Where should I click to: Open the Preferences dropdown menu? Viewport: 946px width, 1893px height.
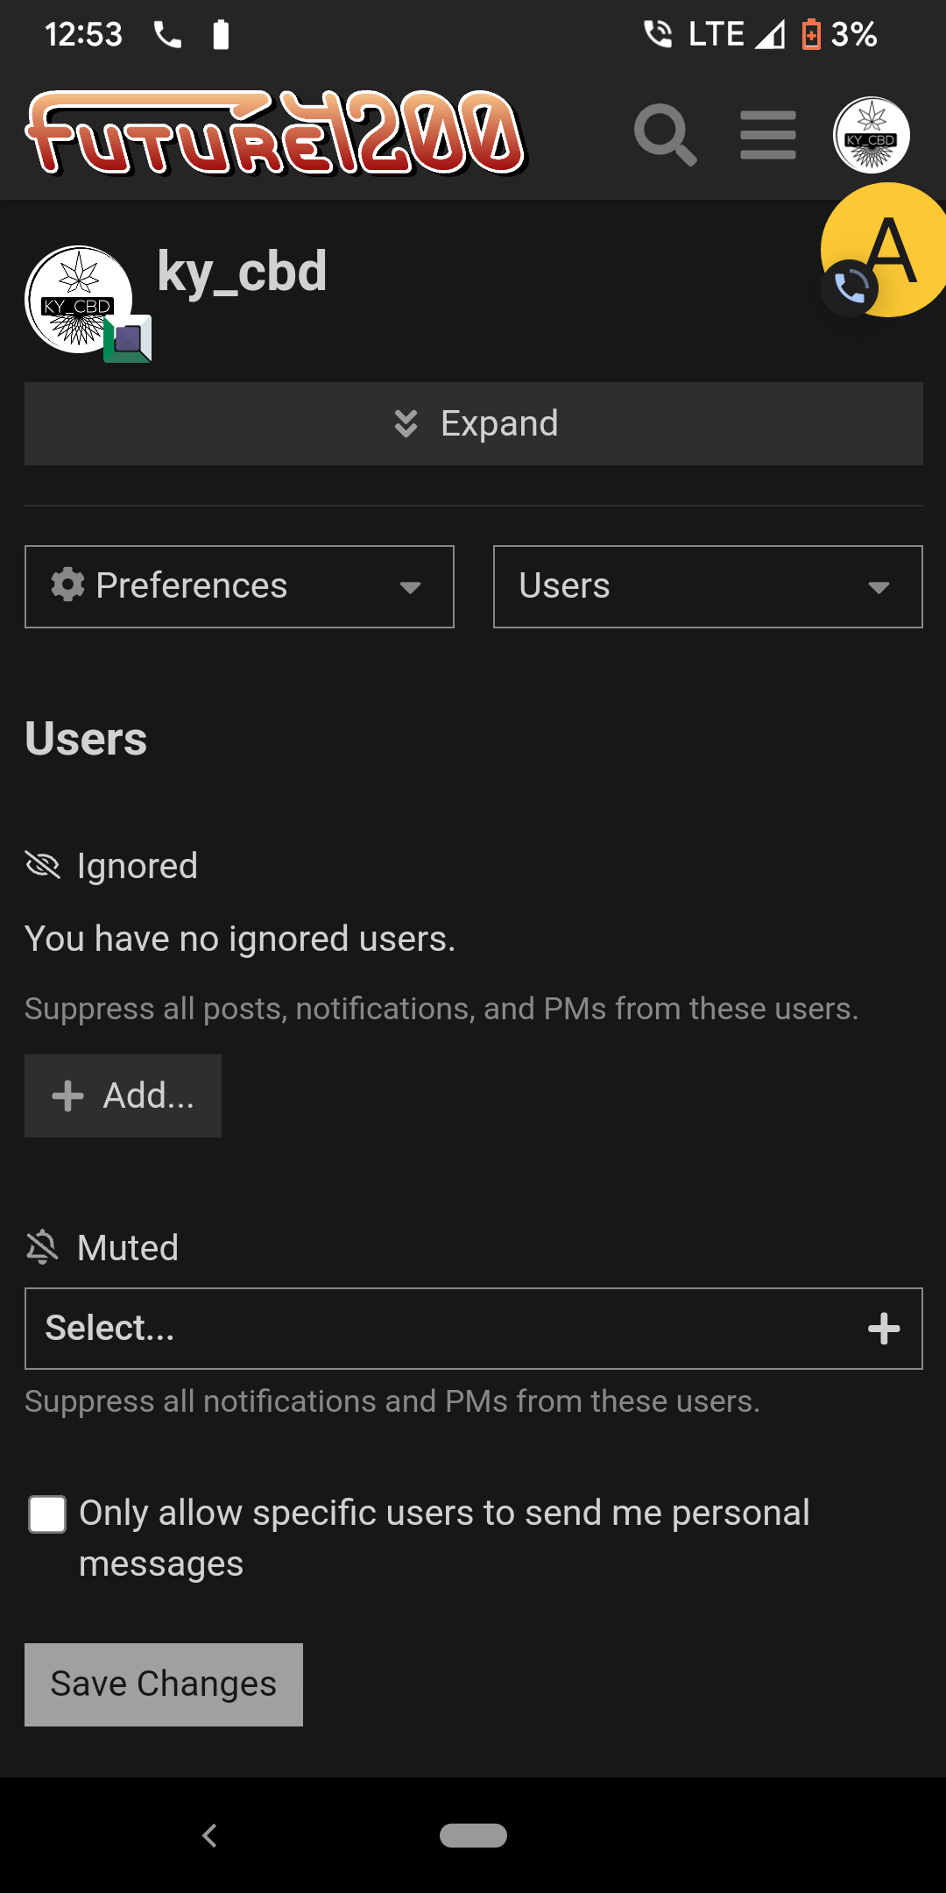pos(239,586)
